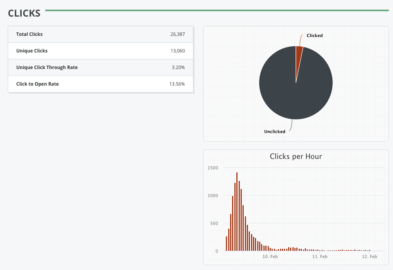The height and width of the screenshot is (270, 393).
Task: Click the 11. Feb axis label
Action: click(320, 256)
